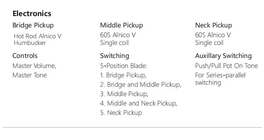Click list item 4, Middle and Neck Pickup
The image size is (264, 140).
click(x=138, y=103)
